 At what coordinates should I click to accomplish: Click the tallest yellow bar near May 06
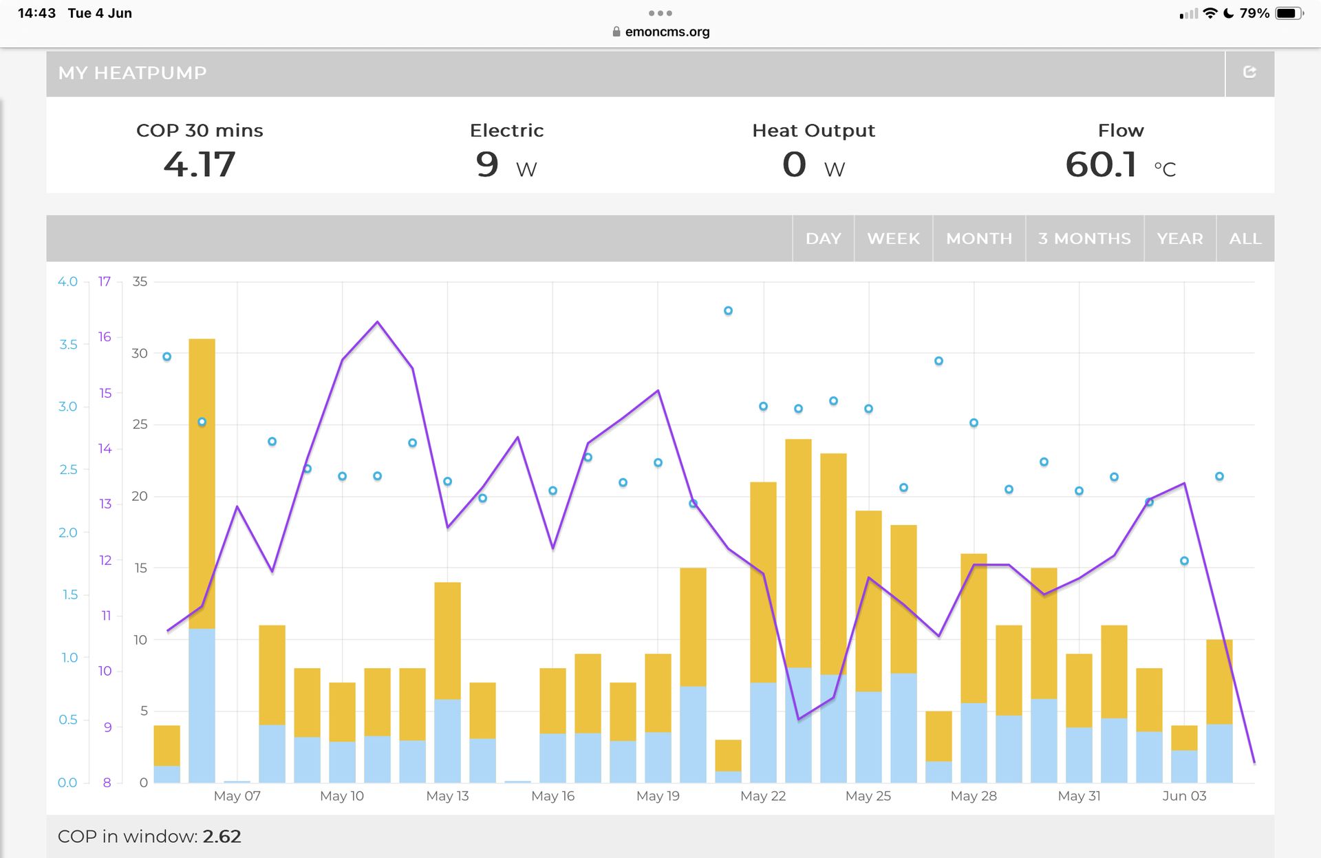(x=202, y=482)
